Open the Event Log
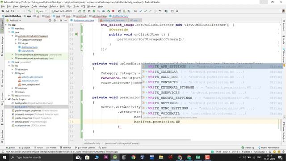286x161 pixels. [248, 148]
